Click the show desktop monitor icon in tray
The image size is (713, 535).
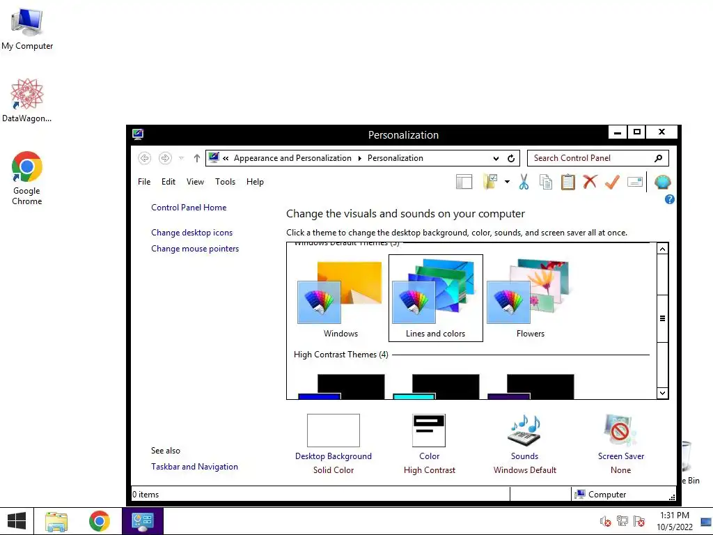(706, 521)
